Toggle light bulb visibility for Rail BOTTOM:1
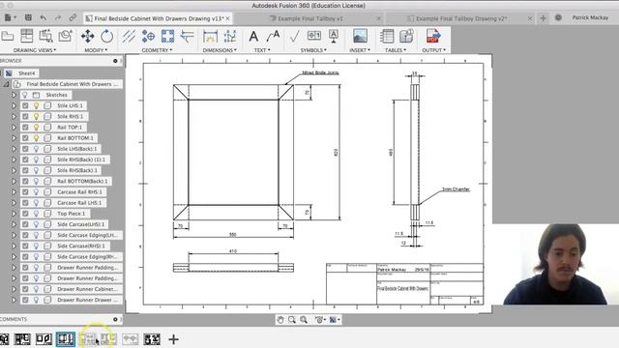The width and height of the screenshot is (619, 348). (36, 138)
